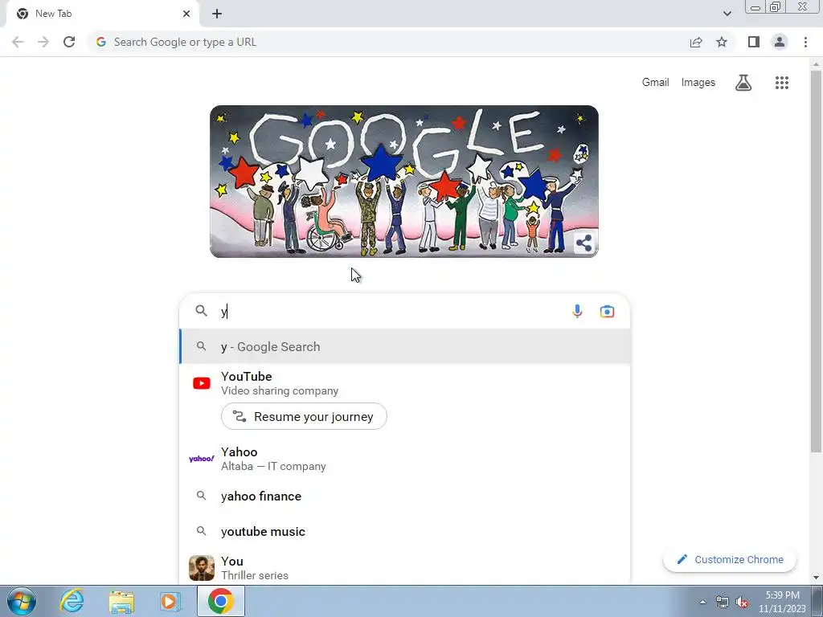Open the Gmail link

[655, 83]
